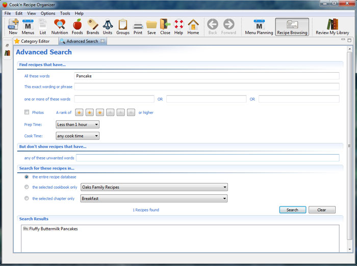
Task: Close the Advanced Search tab
Action: (x=103, y=41)
